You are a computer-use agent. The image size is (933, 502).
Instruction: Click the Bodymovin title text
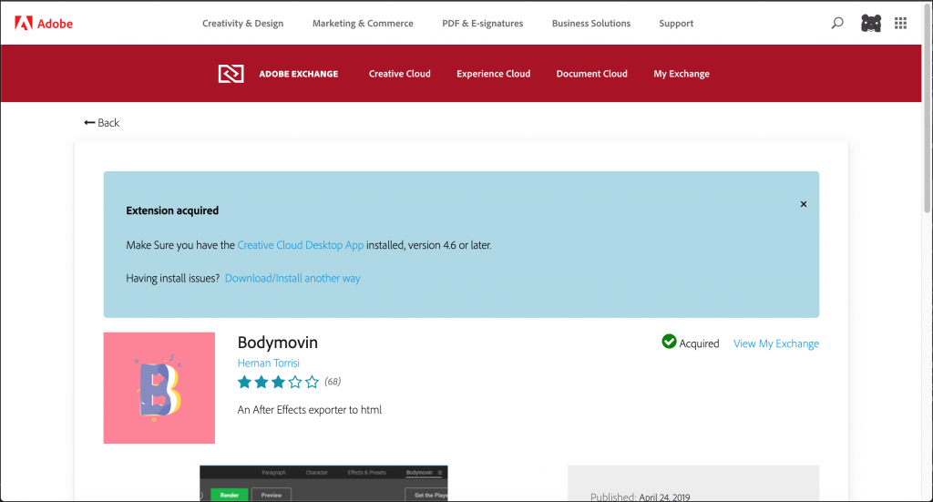coord(277,343)
